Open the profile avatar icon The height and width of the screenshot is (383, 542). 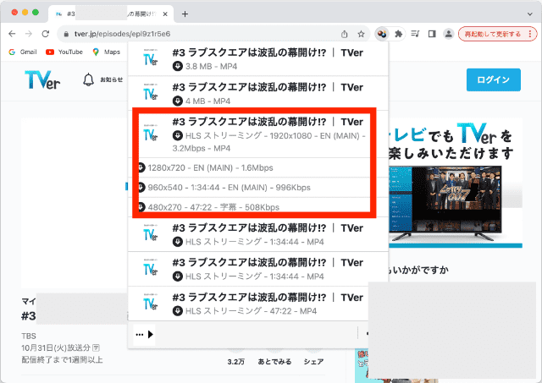coord(448,34)
